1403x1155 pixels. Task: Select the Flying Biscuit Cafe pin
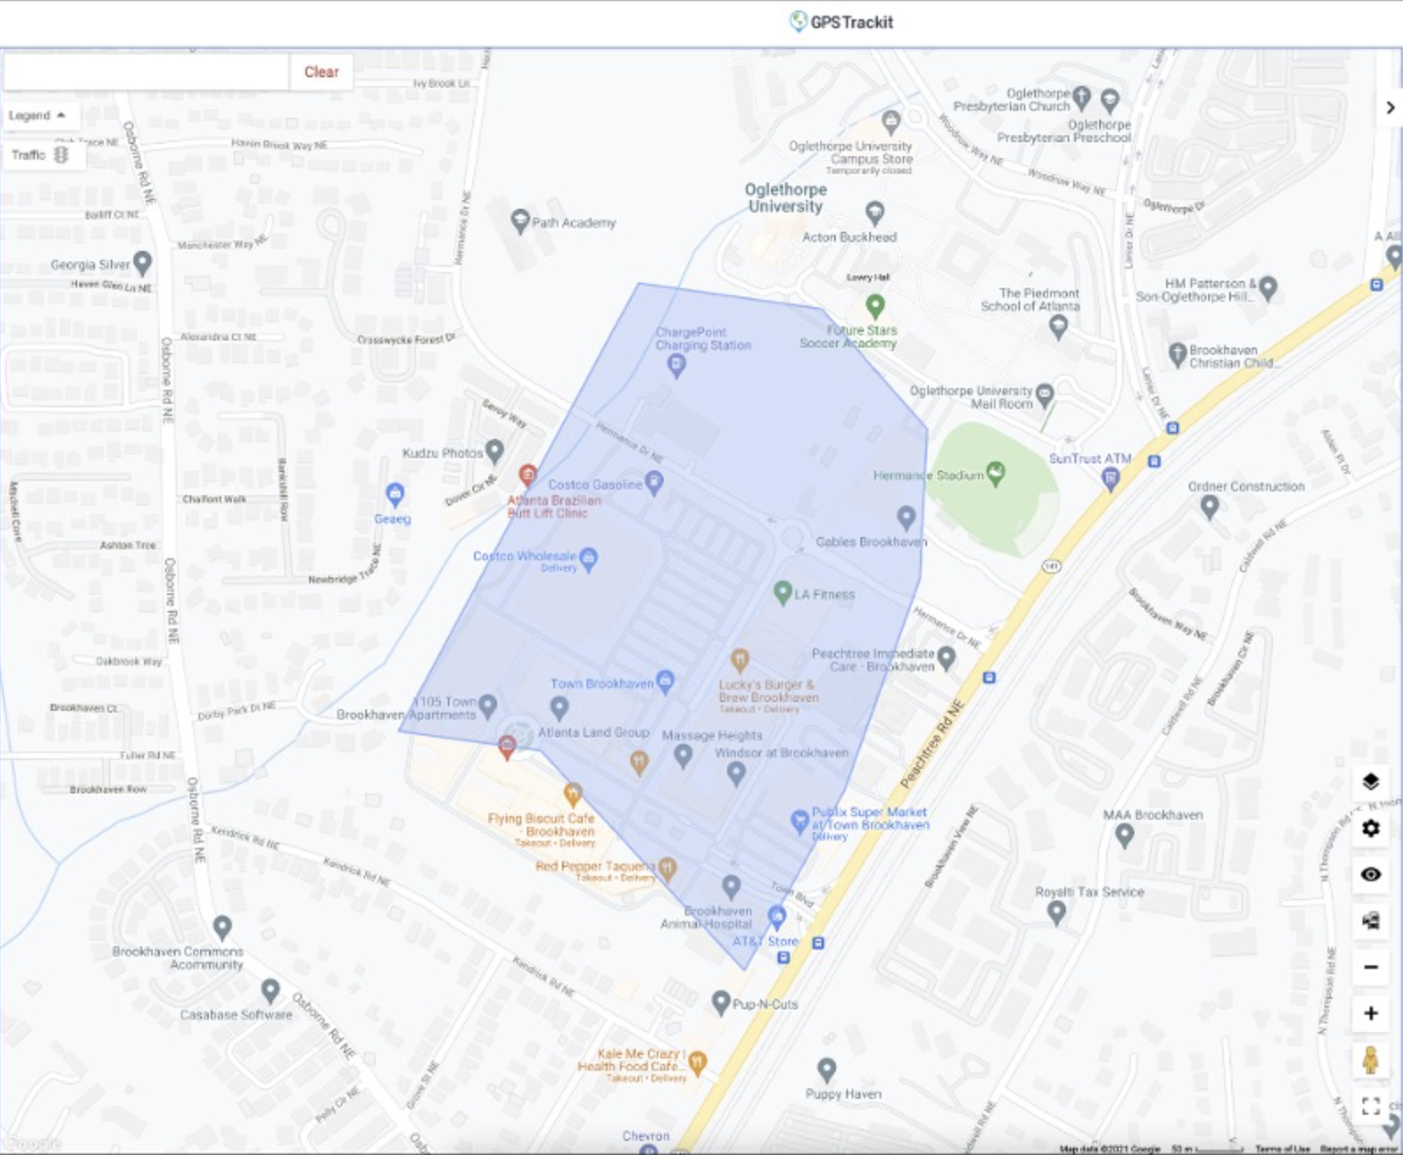(572, 795)
